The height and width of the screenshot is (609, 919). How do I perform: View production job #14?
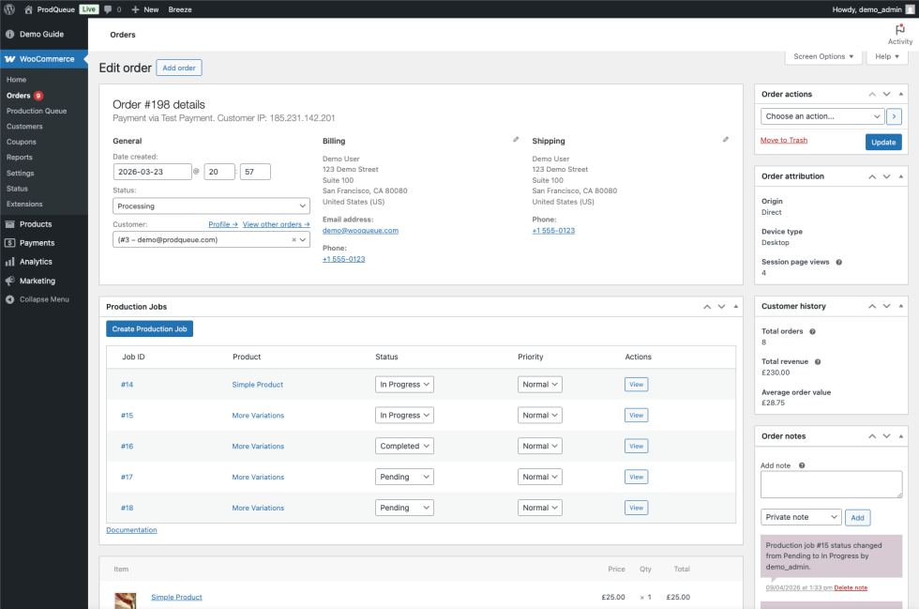tap(636, 385)
